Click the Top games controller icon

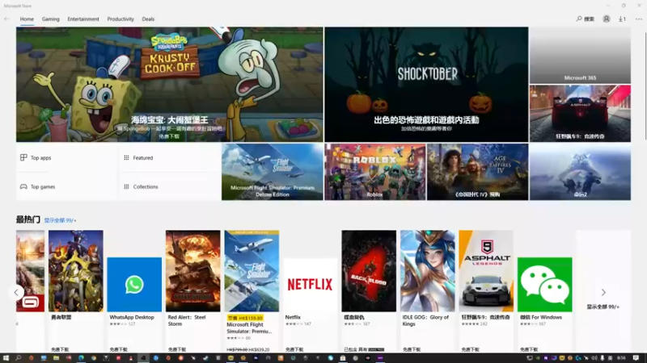[23, 186]
